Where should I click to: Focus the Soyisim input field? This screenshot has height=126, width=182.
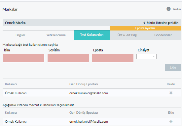click(x=68, y=58)
